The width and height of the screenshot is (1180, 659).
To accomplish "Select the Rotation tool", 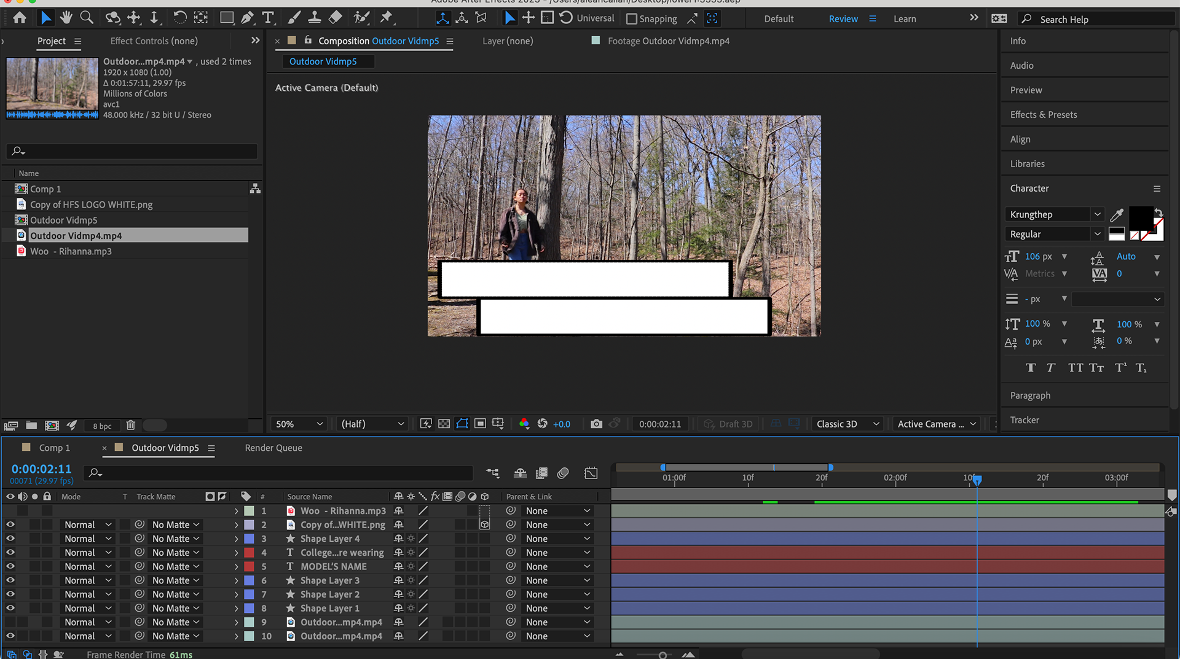I will [x=179, y=18].
